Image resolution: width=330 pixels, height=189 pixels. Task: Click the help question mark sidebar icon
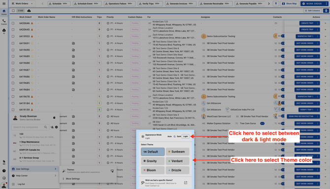coord(4,171)
